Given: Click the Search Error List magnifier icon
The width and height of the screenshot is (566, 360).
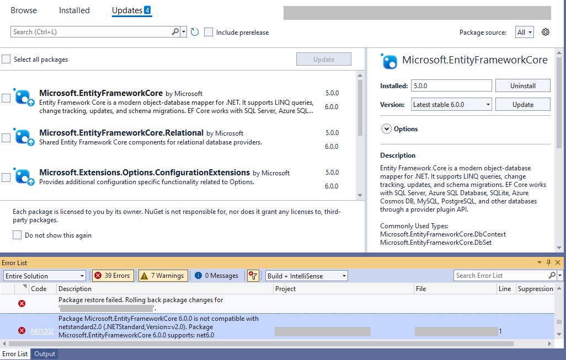Looking at the screenshot, I should point(552,276).
